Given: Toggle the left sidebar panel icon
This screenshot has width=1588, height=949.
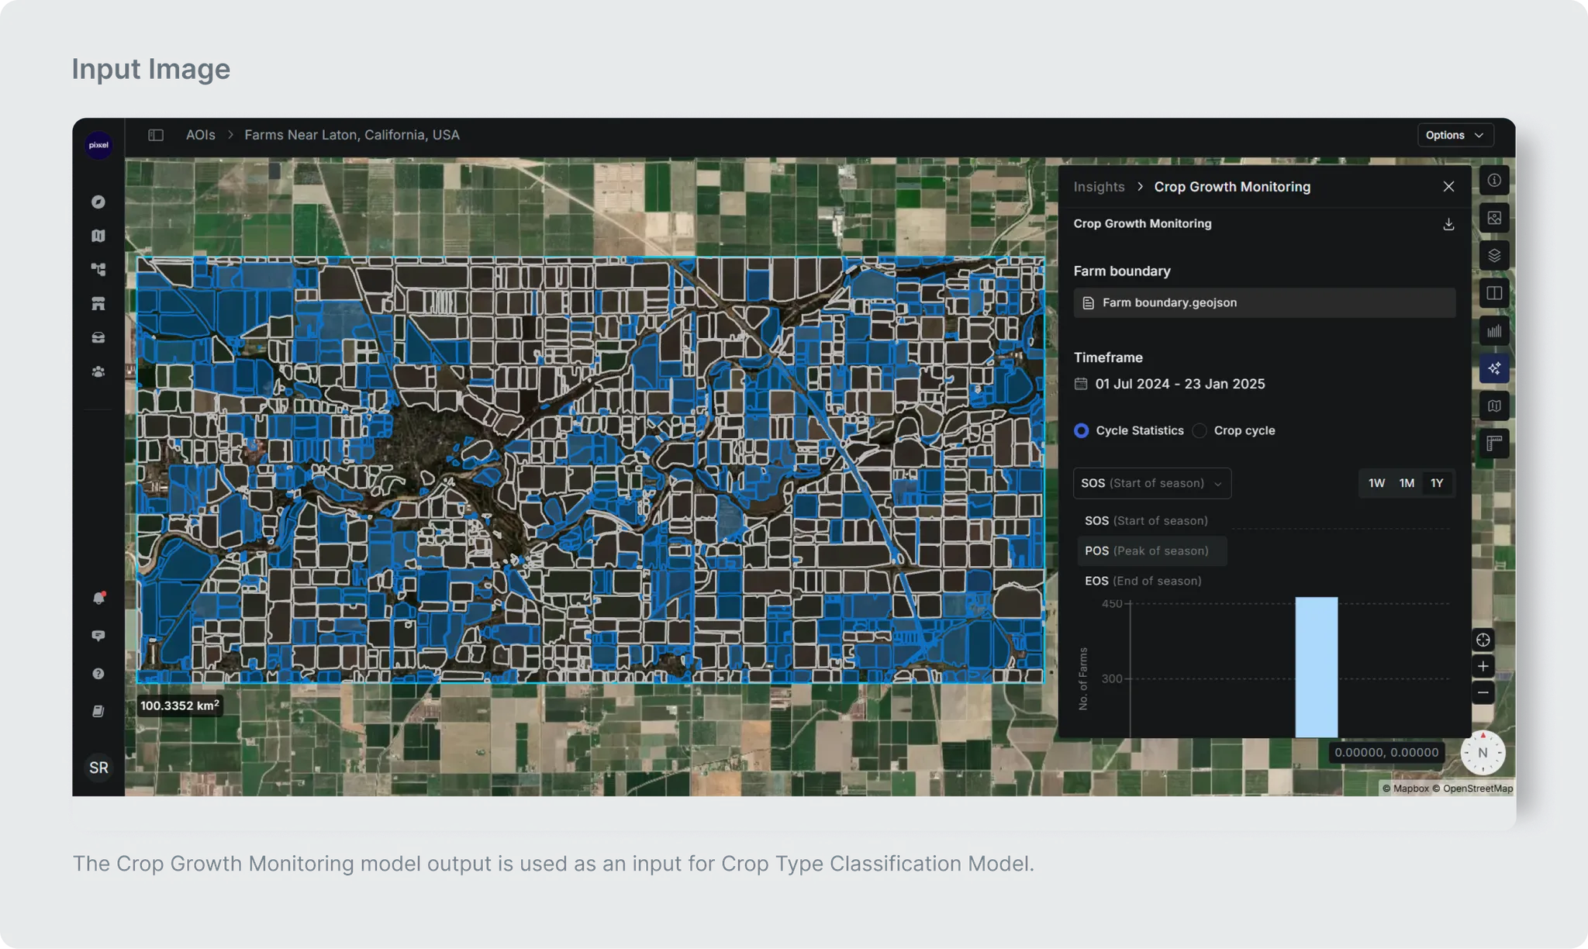Looking at the screenshot, I should [x=156, y=135].
